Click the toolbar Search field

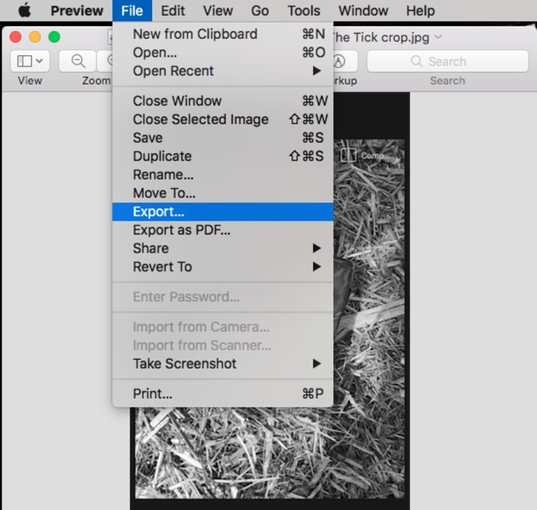click(447, 61)
